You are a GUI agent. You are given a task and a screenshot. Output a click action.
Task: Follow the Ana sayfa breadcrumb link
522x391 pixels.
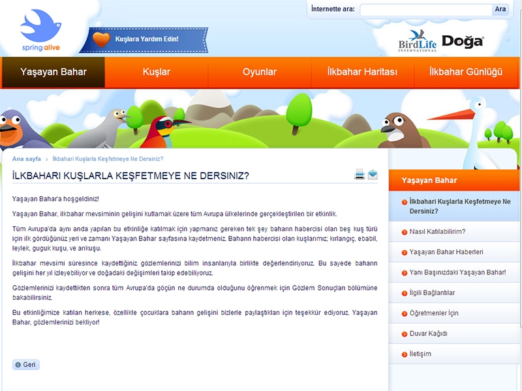coord(27,159)
